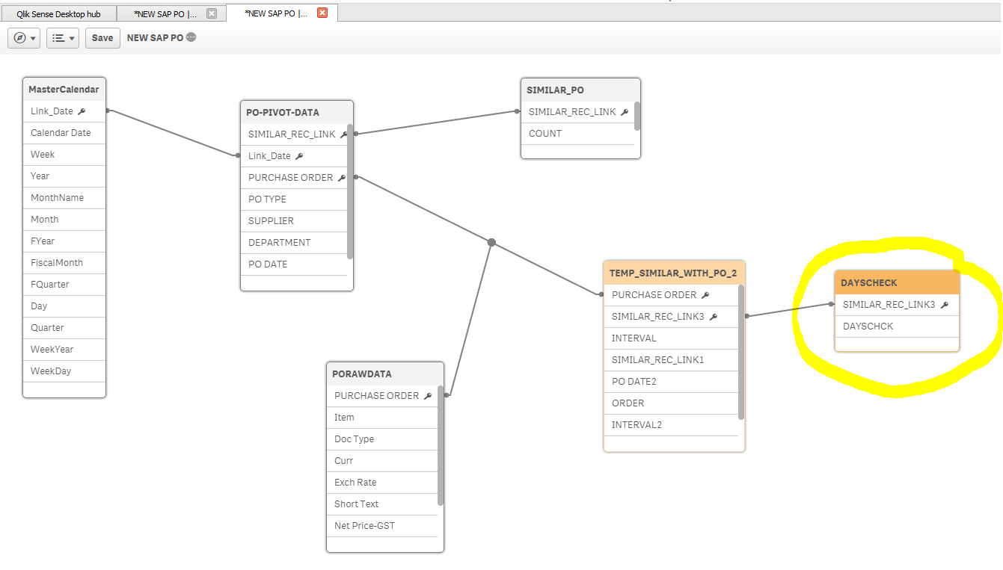Select the PO DATE2 field
This screenshot has width=1003, height=570.
tap(671, 382)
